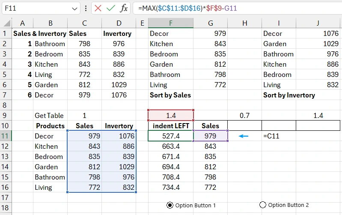Click the blue left arrow shape
This screenshot has height=215, width=342.
click(x=244, y=136)
